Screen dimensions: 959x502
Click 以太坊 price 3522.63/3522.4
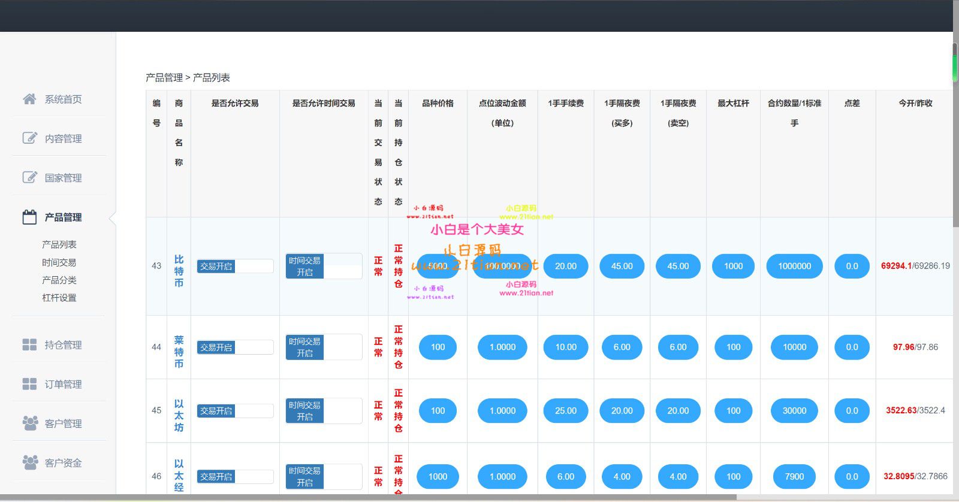point(915,410)
